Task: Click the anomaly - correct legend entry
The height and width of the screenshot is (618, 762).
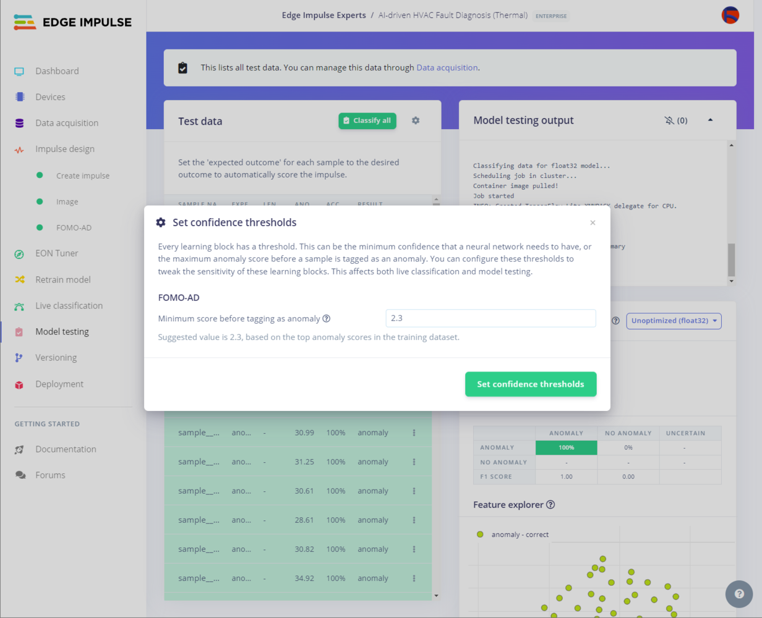Action: click(x=513, y=535)
